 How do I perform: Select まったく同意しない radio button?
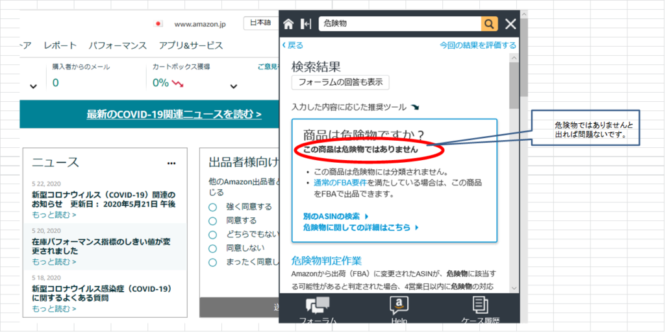[x=213, y=262]
